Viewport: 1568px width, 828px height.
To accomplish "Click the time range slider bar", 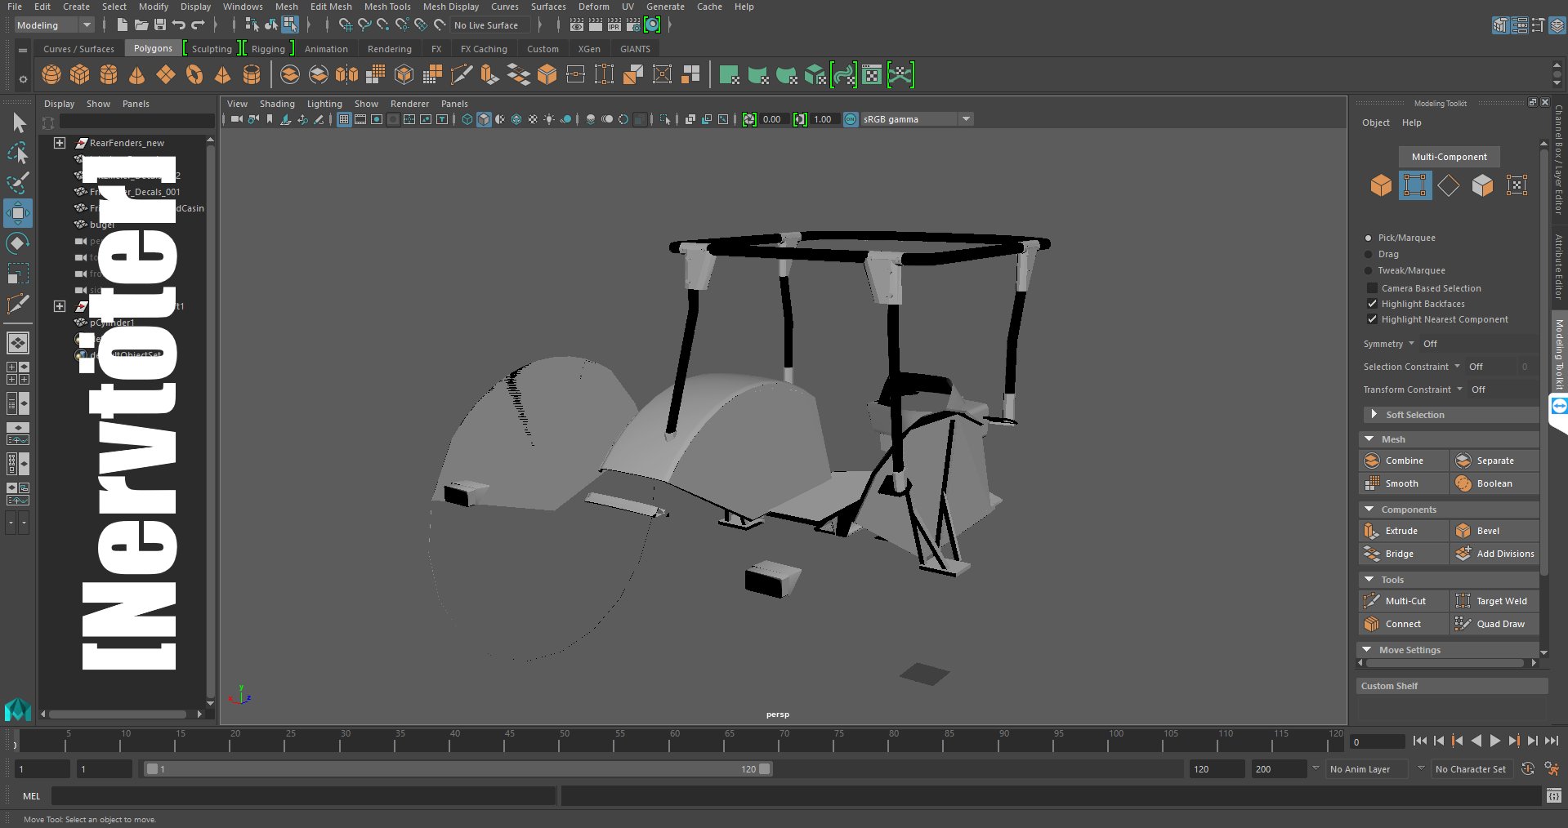I will click(458, 769).
